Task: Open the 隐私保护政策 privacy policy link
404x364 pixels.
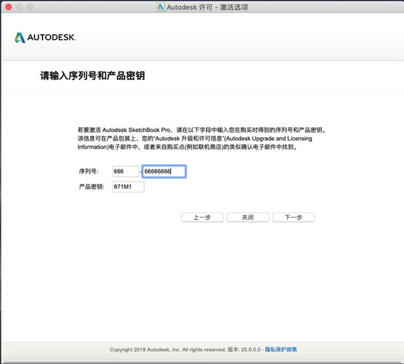Action: 281,349
